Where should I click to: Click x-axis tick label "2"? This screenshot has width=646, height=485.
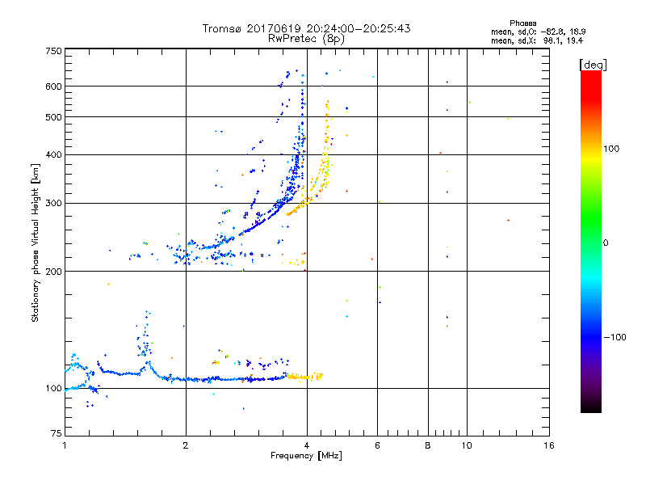[x=186, y=445]
